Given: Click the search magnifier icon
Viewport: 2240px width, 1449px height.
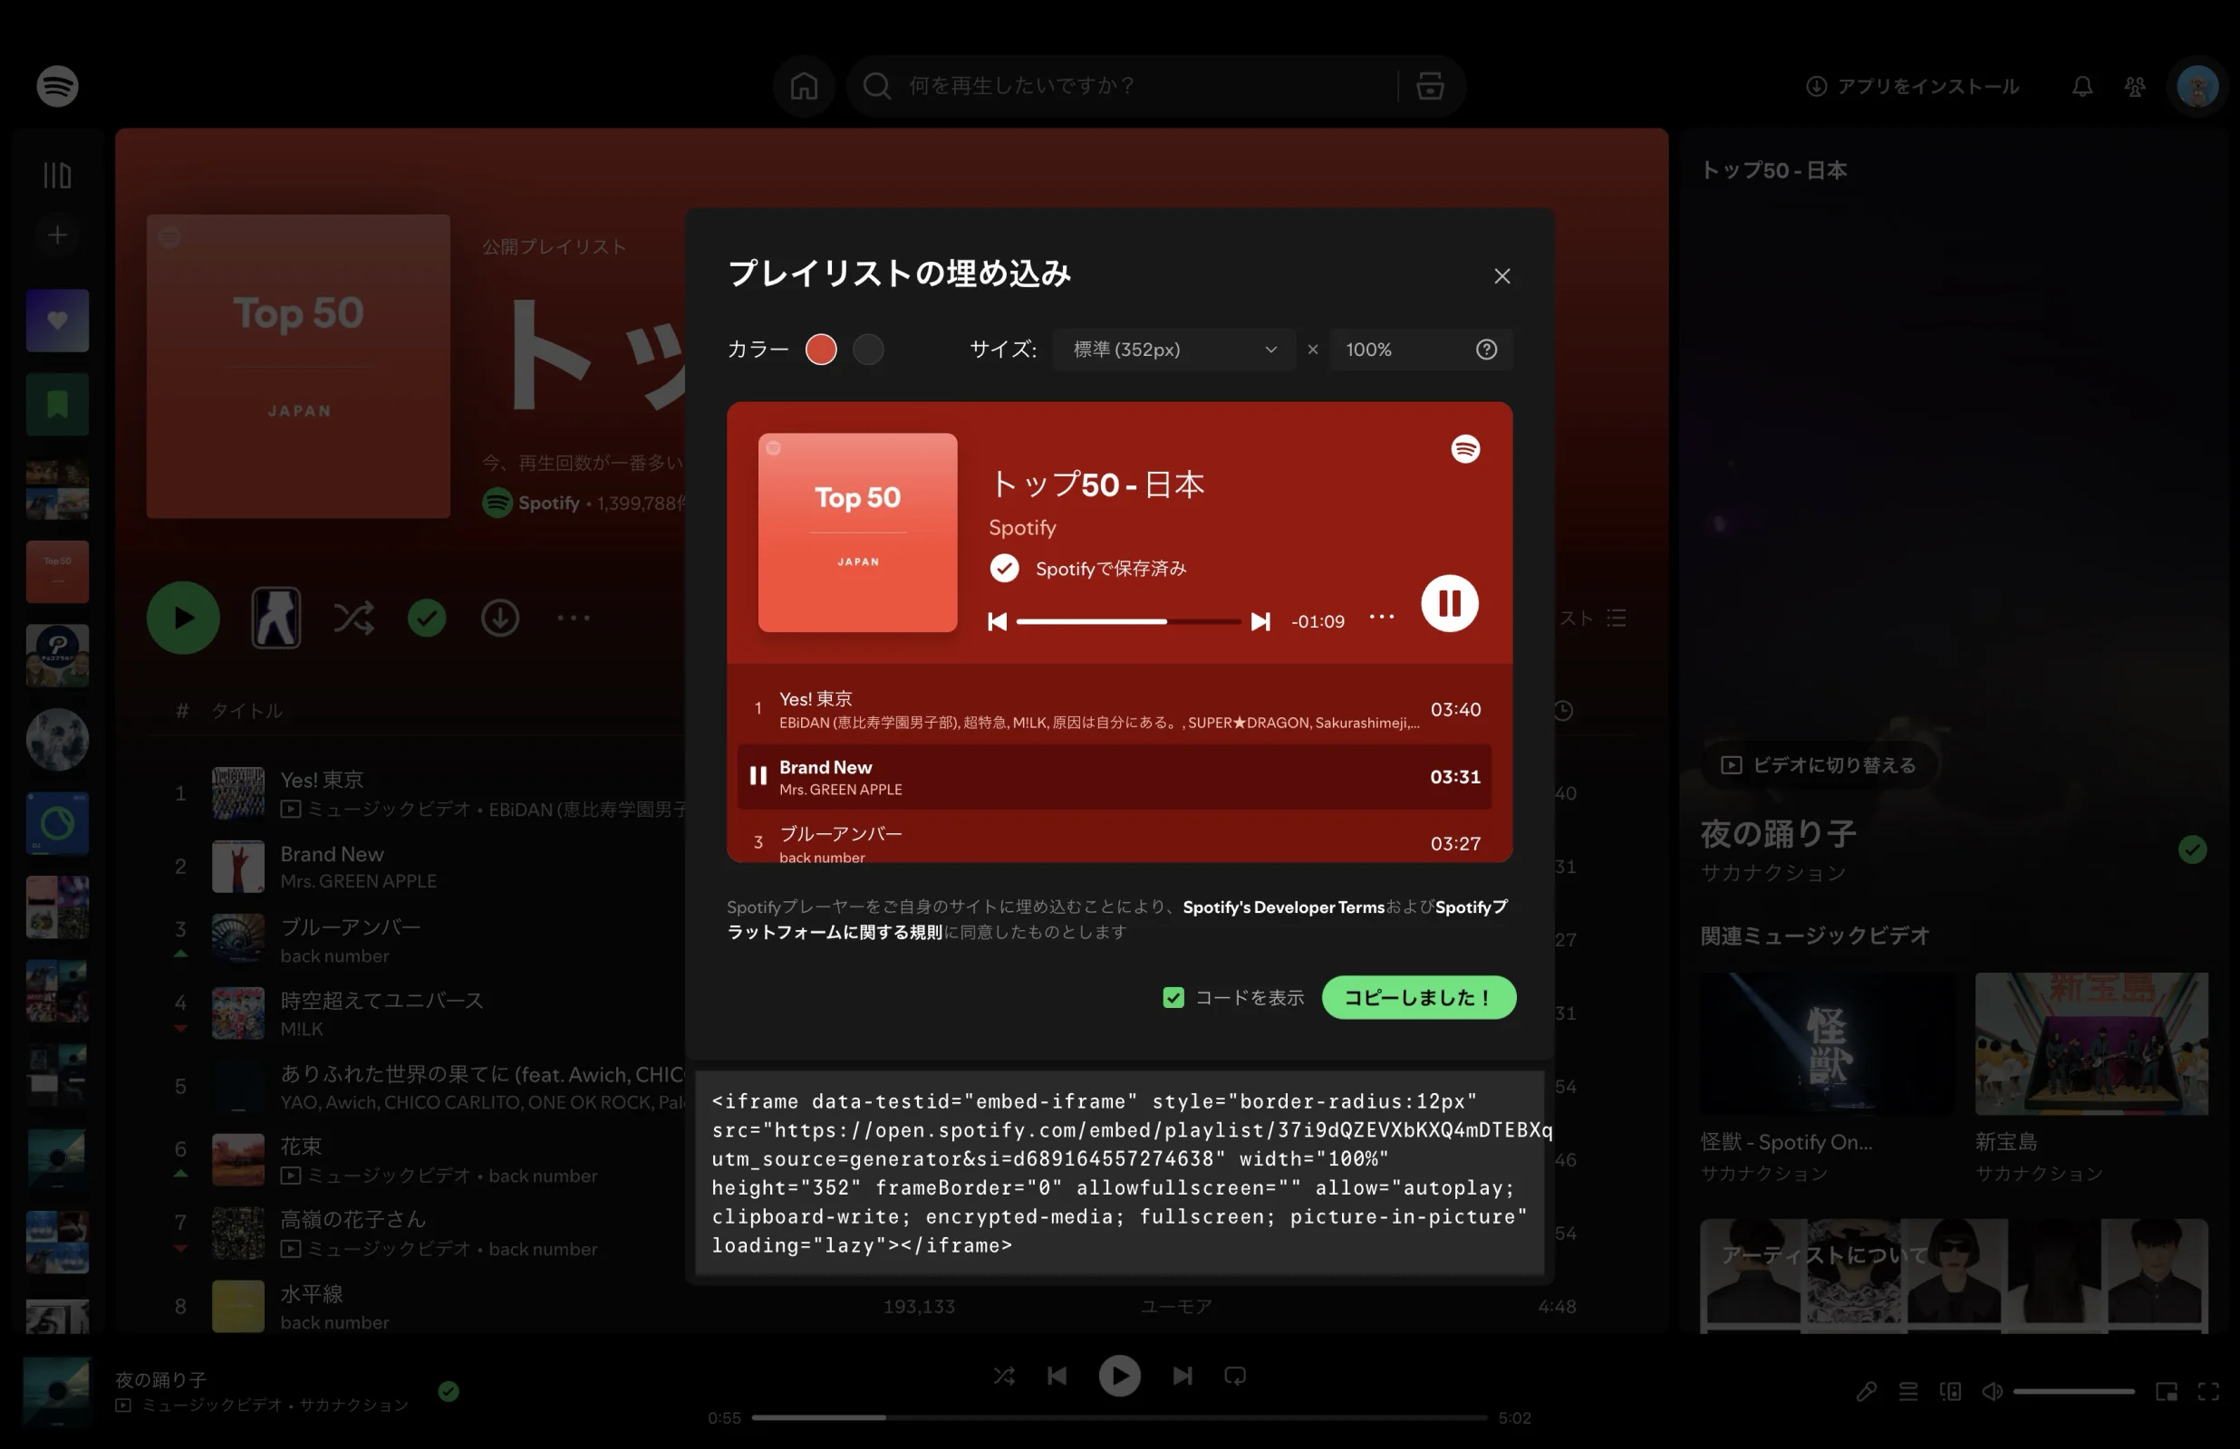Looking at the screenshot, I should (877, 86).
